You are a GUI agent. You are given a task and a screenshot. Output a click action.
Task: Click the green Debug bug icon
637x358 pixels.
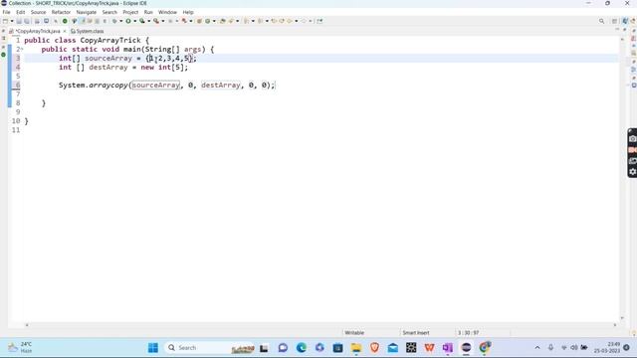(114, 21)
